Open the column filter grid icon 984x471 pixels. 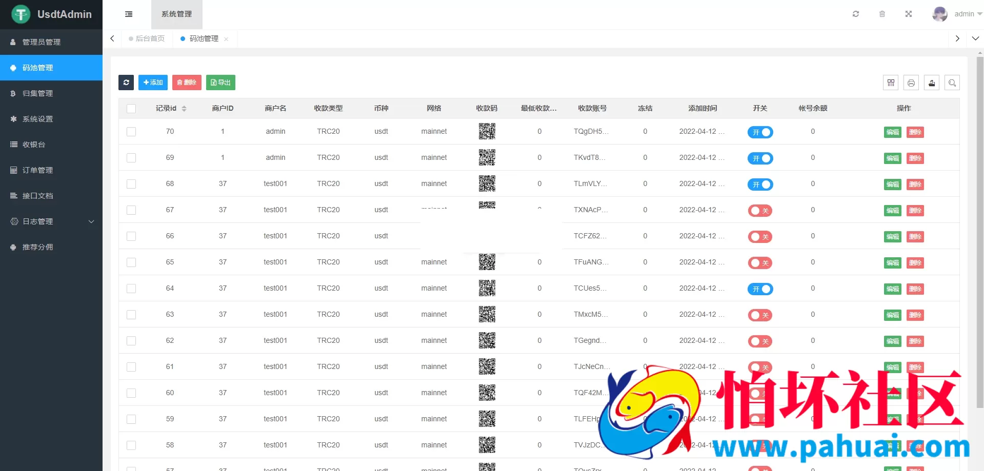[x=891, y=83]
